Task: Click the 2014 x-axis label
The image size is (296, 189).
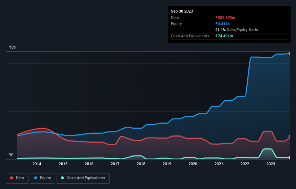Action: 37,164
